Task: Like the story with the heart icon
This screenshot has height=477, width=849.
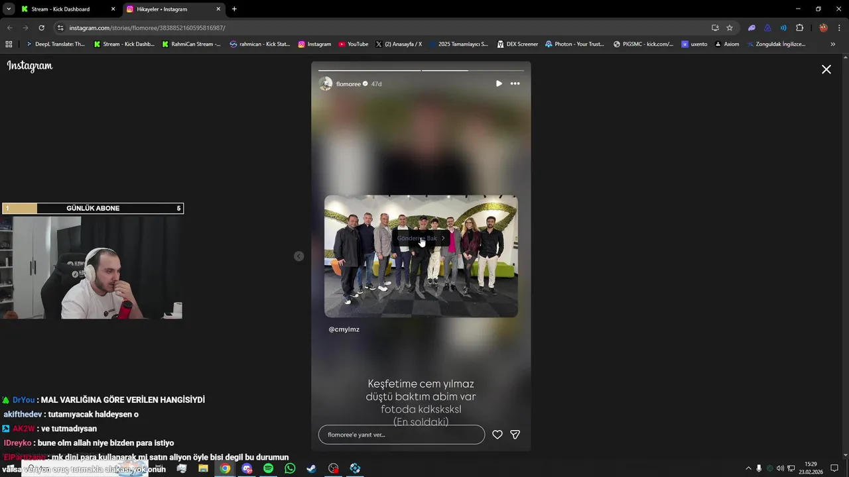Action: 497,435
